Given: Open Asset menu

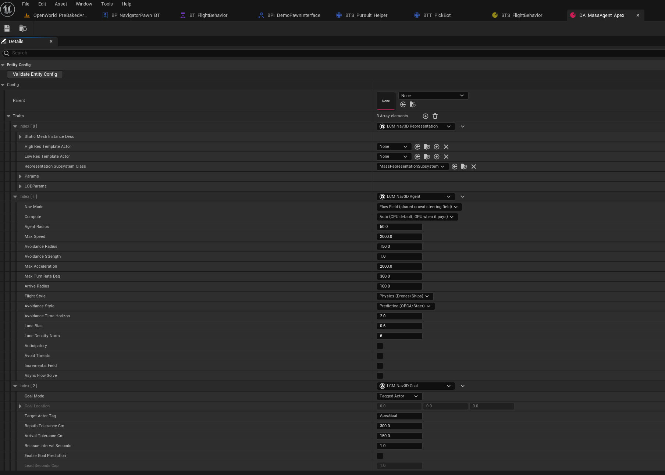Looking at the screenshot, I should pyautogui.click(x=61, y=4).
